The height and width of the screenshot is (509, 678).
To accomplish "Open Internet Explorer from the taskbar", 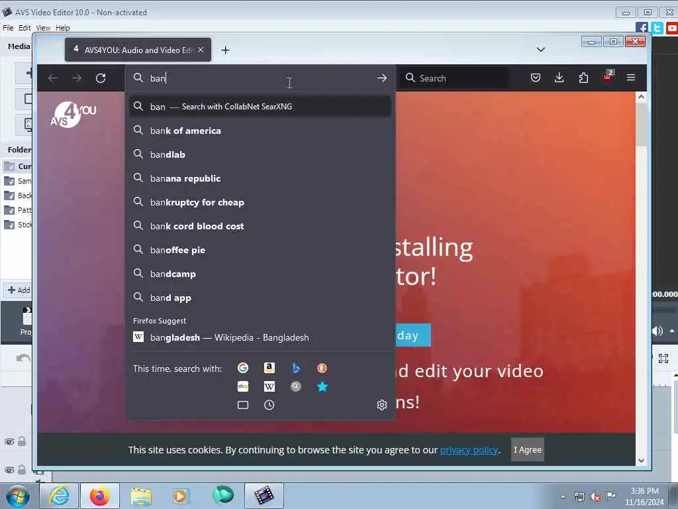I will 59,496.
